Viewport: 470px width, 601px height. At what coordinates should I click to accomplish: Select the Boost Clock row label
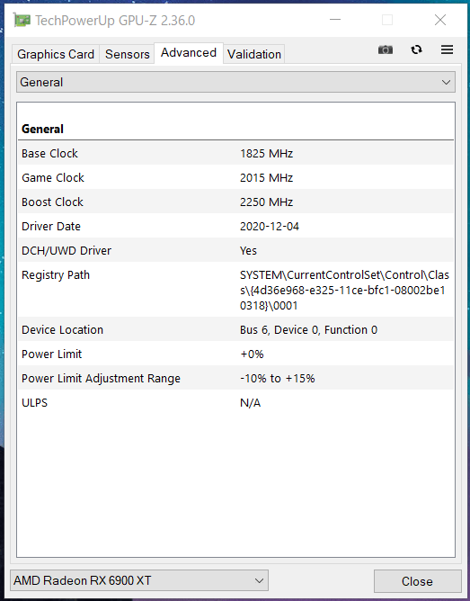pyautogui.click(x=52, y=202)
